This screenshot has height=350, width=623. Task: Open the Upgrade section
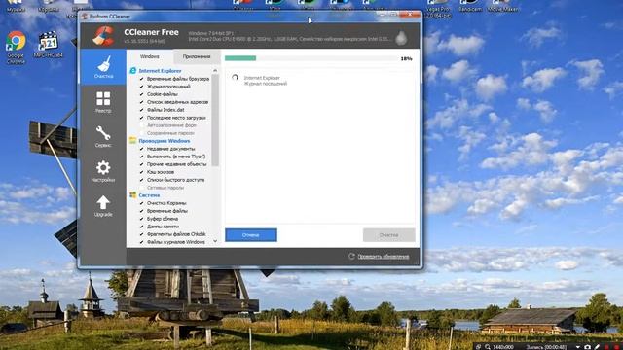[103, 205]
